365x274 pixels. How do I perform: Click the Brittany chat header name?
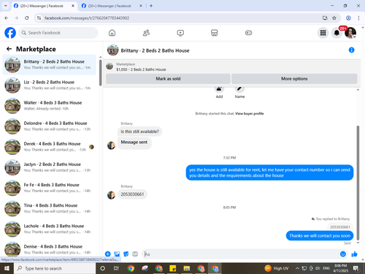click(155, 50)
